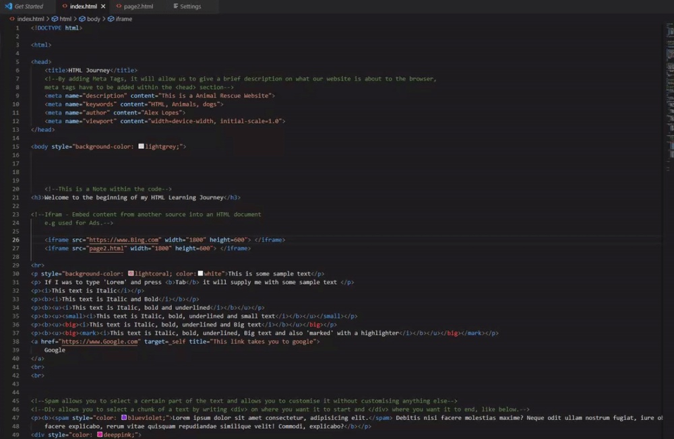
Task: Click the Settings tab list icon
Action: pyautogui.click(x=176, y=7)
